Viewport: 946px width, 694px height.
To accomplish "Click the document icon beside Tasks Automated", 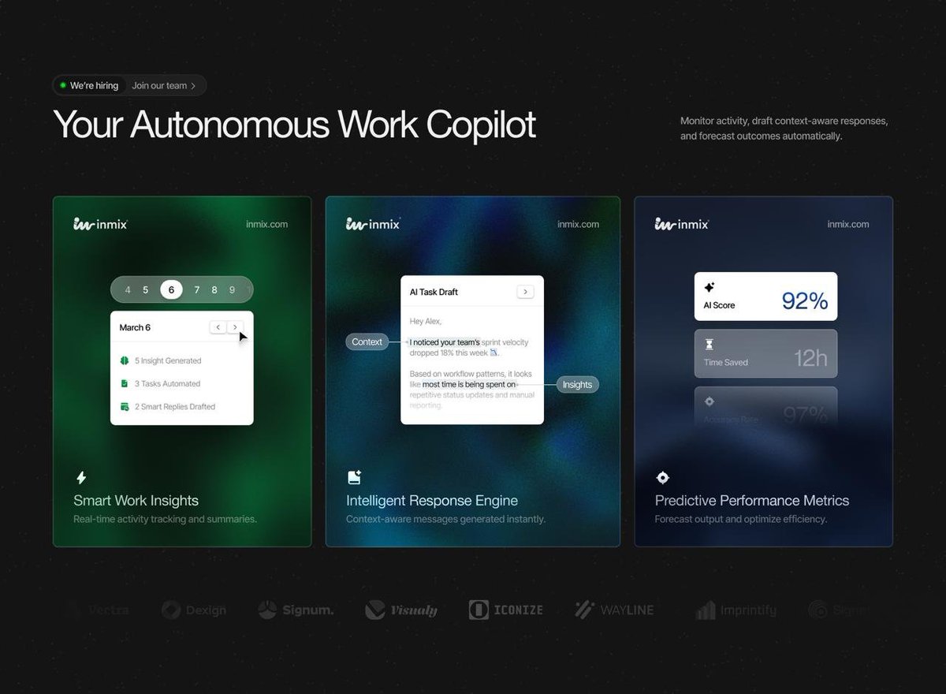I will point(124,383).
